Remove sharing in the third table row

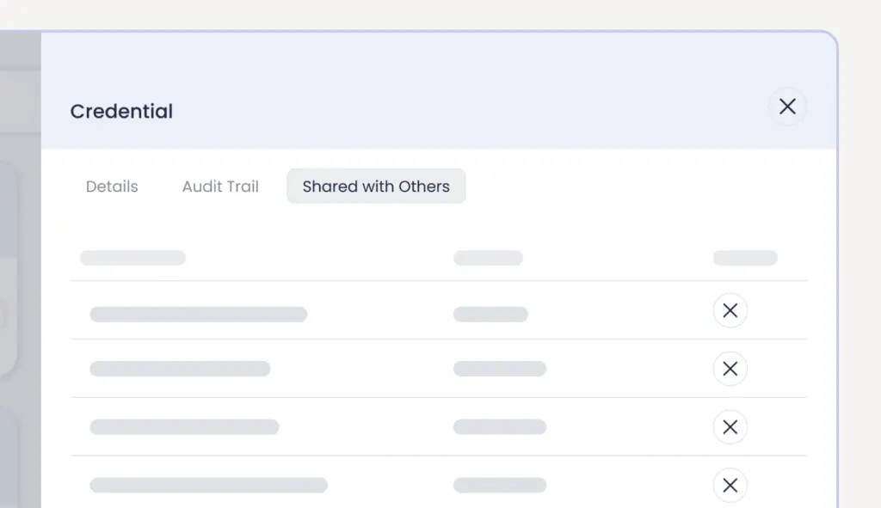[730, 427]
